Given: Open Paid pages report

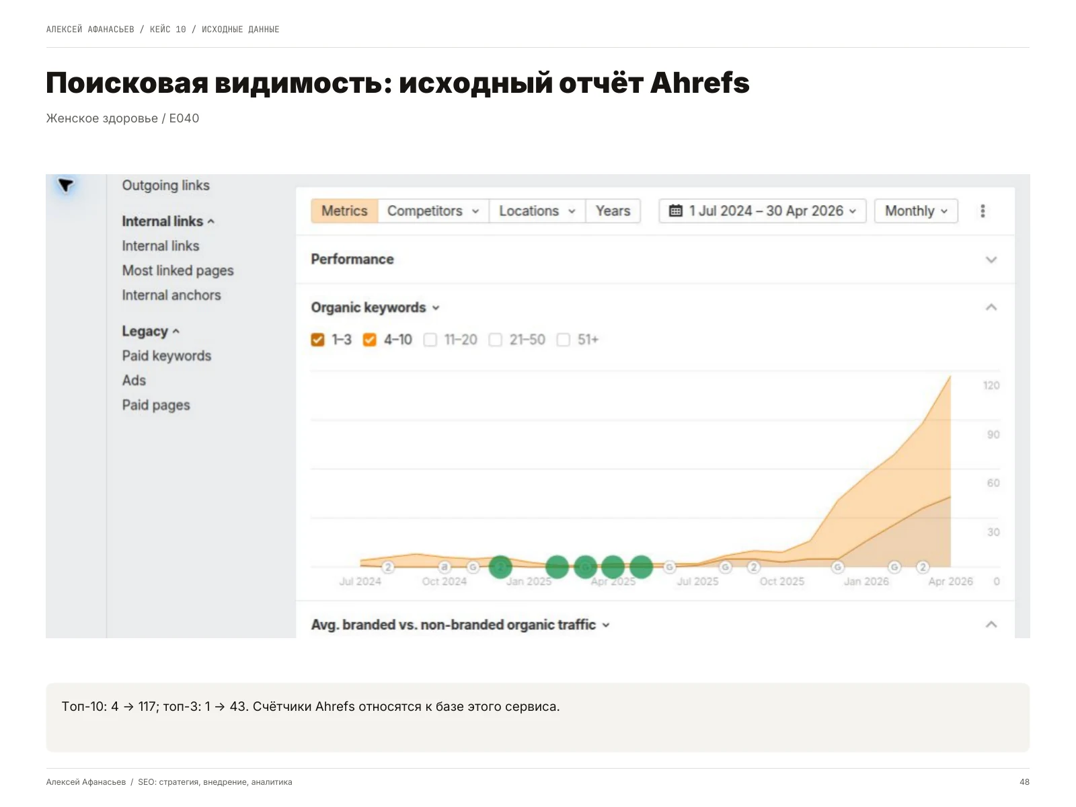Looking at the screenshot, I should pyautogui.click(x=155, y=406).
